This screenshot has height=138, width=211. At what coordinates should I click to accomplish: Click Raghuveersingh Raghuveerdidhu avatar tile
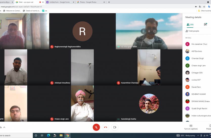point(82,31)
